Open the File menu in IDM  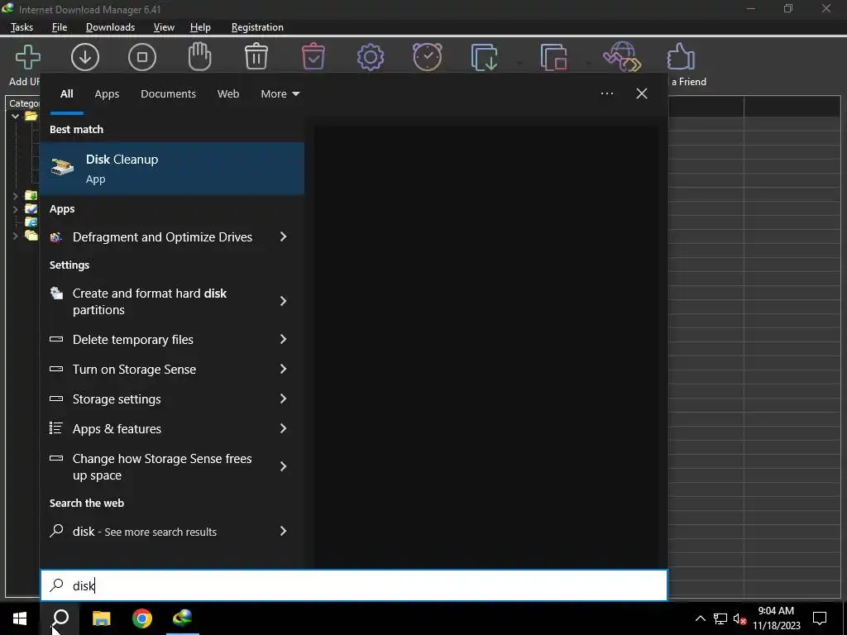pyautogui.click(x=60, y=27)
